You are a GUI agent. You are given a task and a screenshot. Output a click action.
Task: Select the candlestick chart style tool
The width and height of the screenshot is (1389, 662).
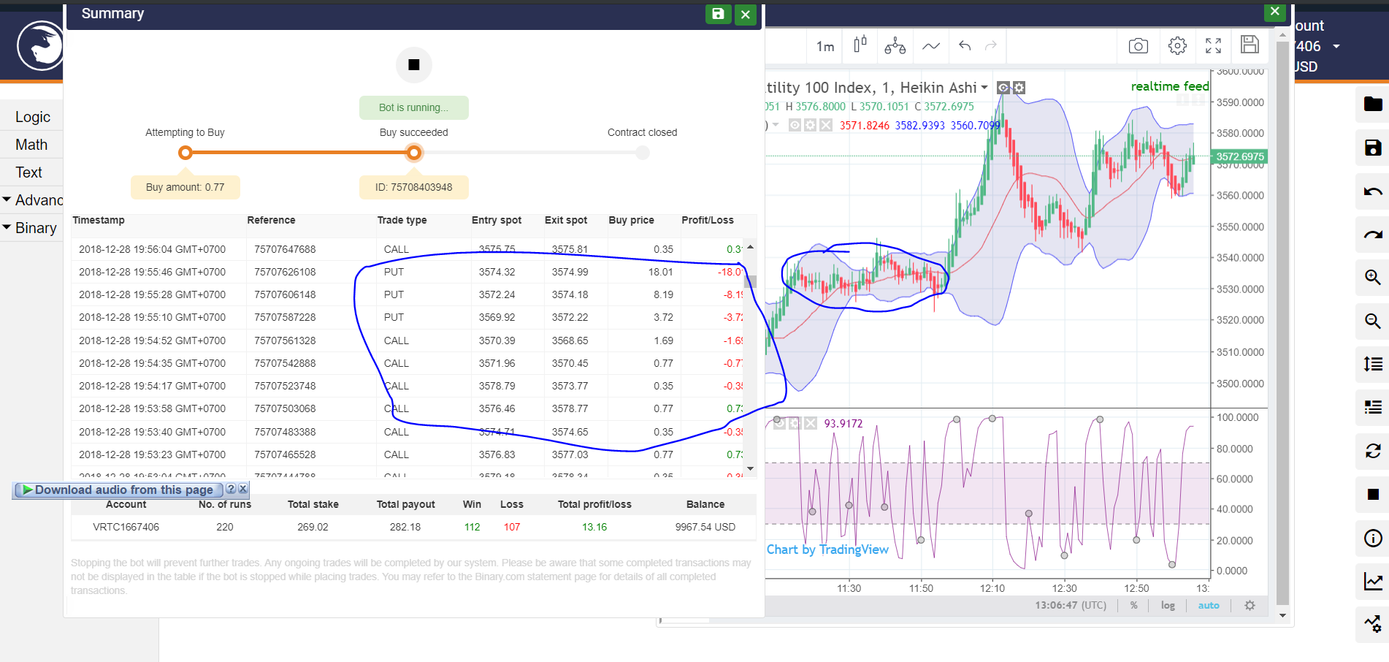pyautogui.click(x=859, y=45)
